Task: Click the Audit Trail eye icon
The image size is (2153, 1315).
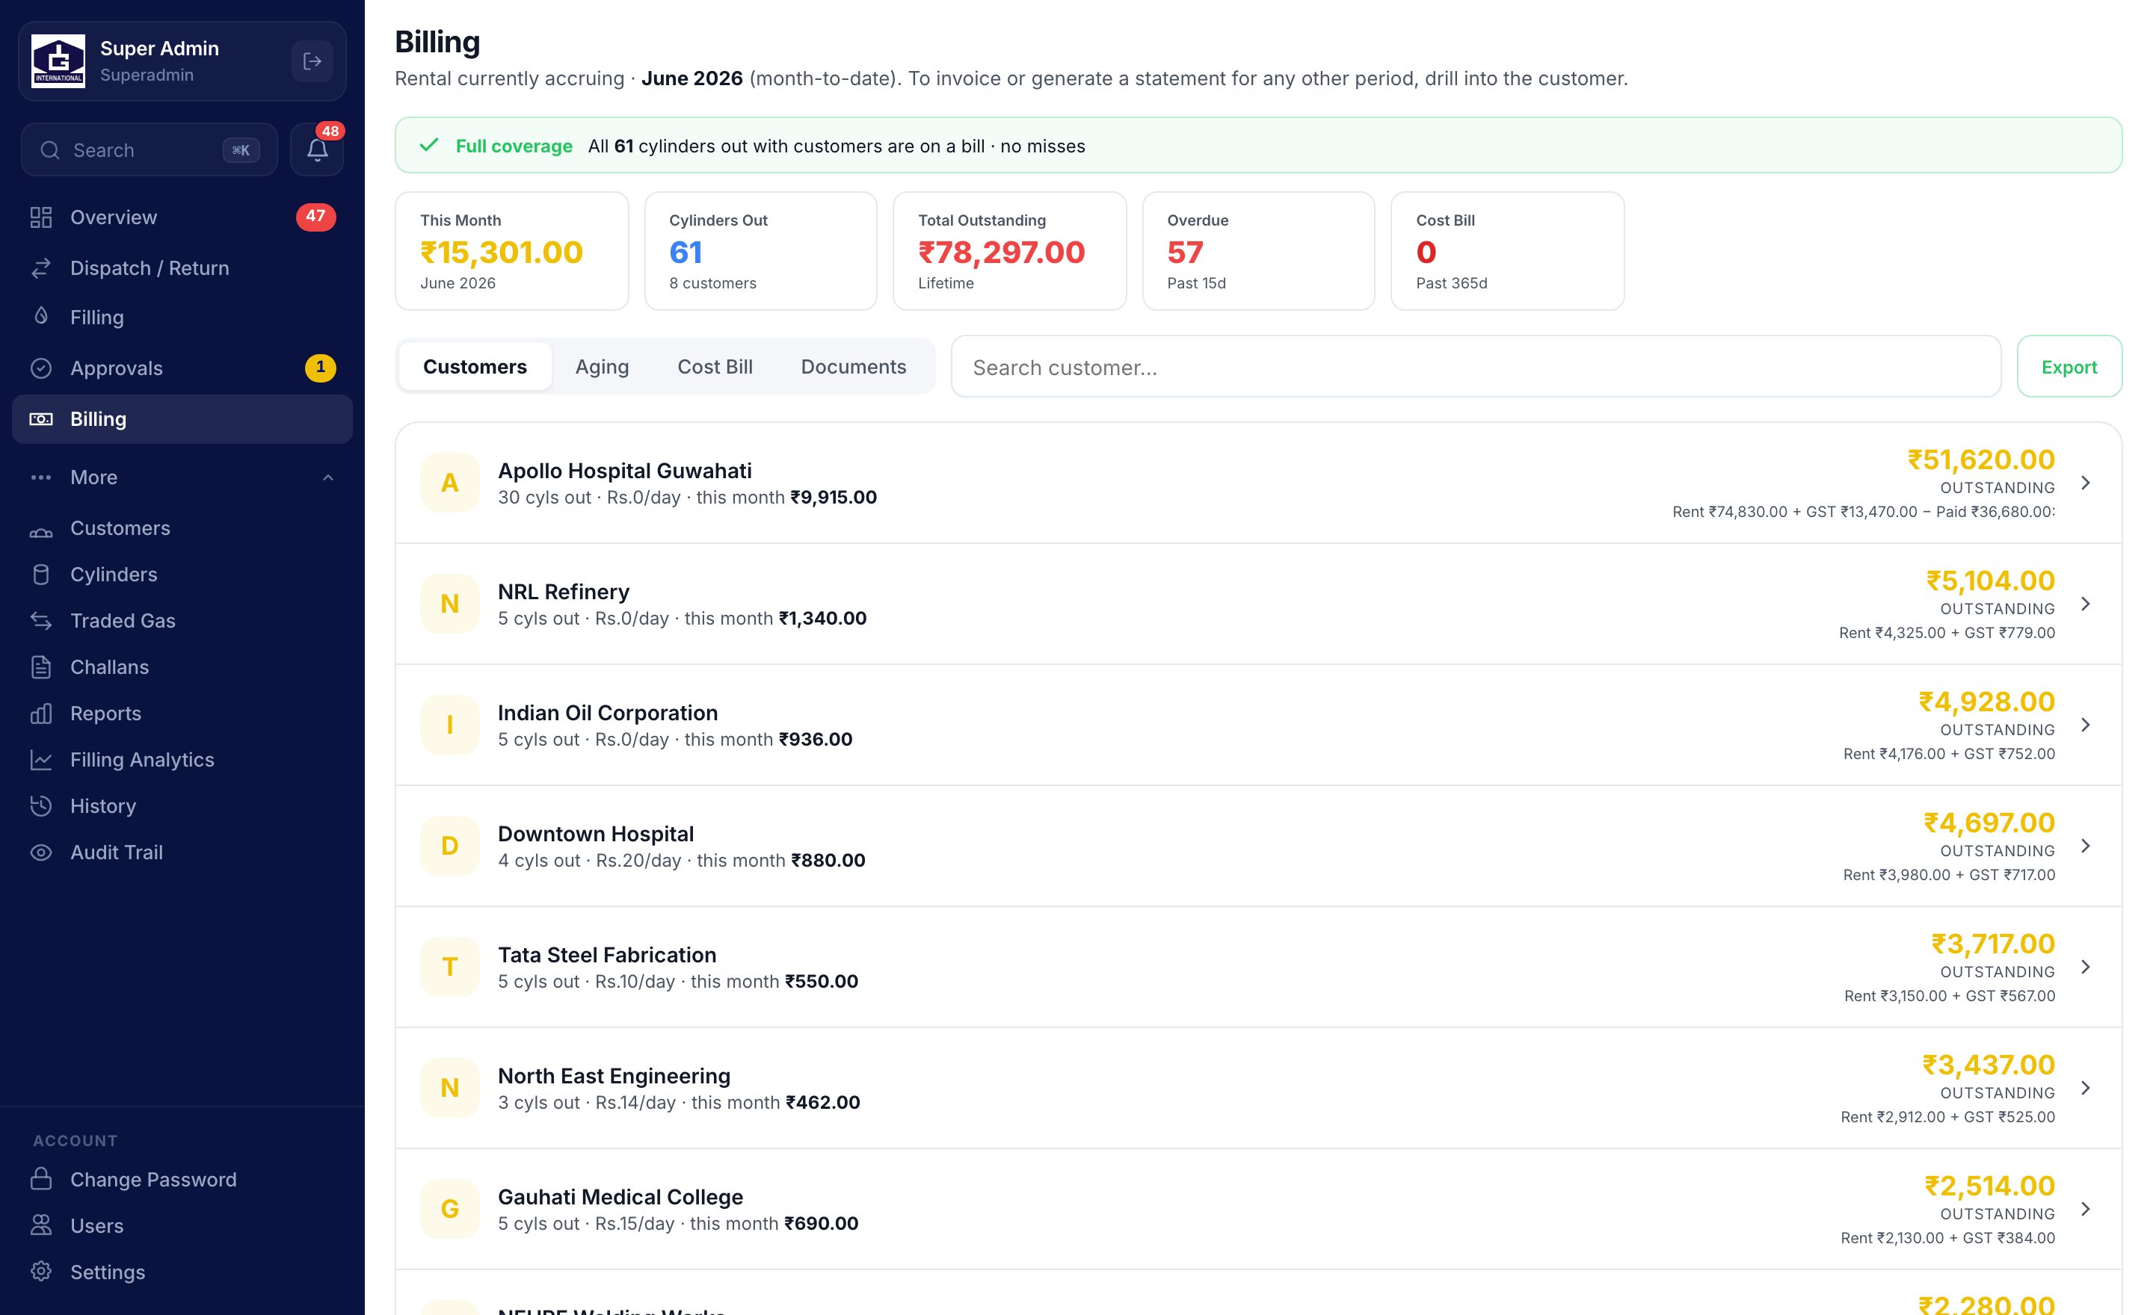Action: pyautogui.click(x=41, y=853)
